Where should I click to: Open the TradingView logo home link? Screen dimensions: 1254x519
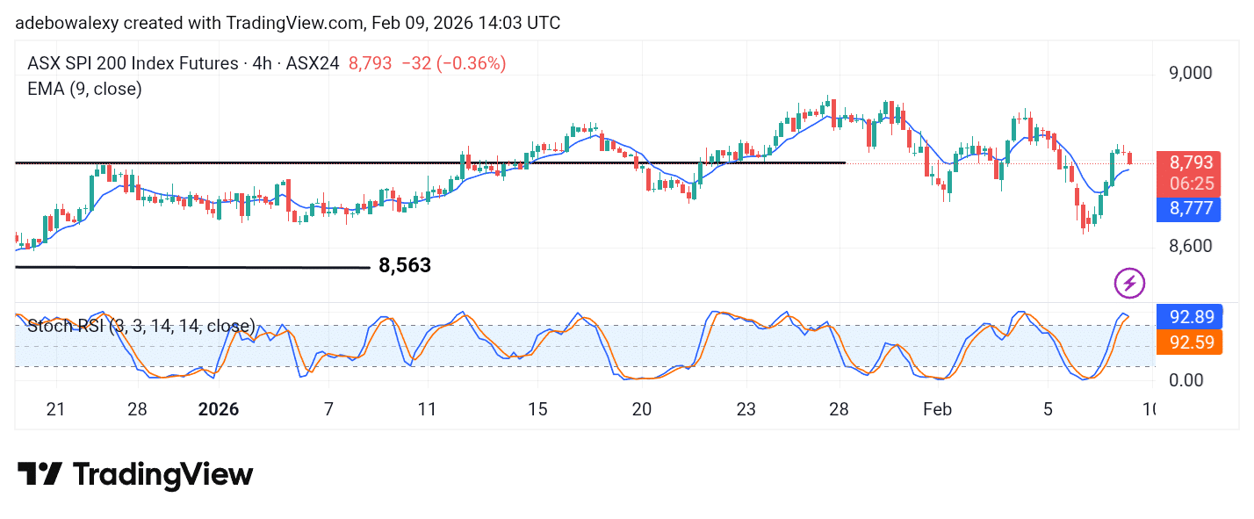pos(132,474)
